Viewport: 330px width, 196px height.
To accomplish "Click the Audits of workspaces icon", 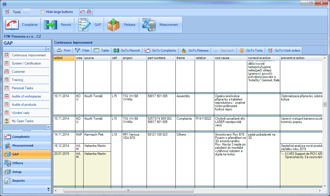I will pos(7,96).
